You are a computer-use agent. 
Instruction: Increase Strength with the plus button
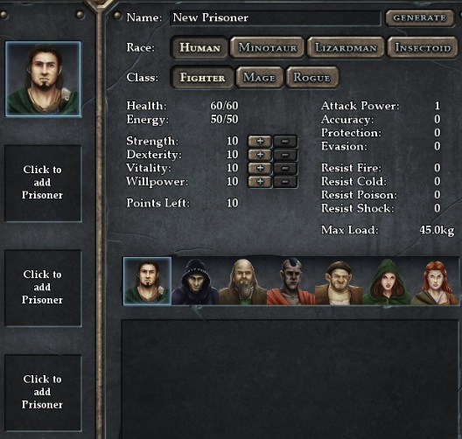(x=260, y=142)
